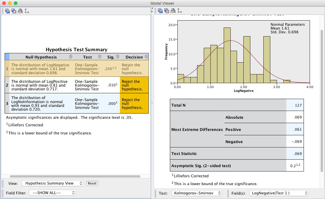Click chart copy icon in left pane toolbar
This screenshot has height=199, width=325.
click(8, 11)
